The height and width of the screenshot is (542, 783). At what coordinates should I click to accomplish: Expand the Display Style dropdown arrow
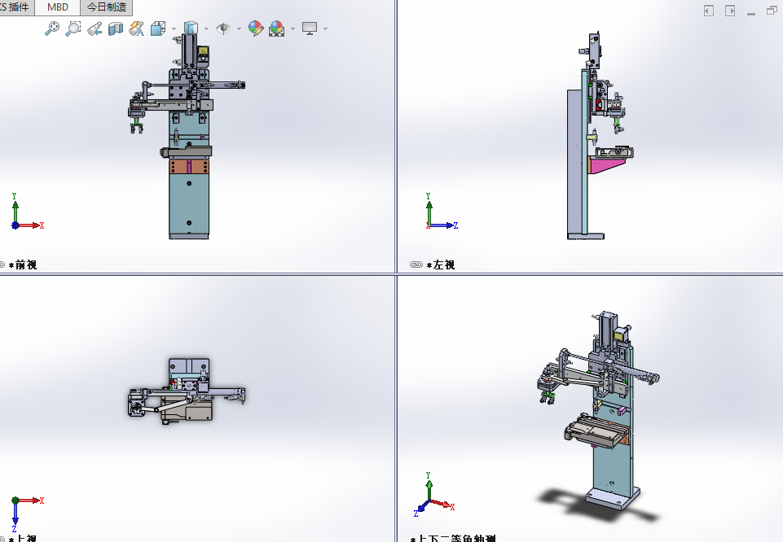click(x=206, y=29)
